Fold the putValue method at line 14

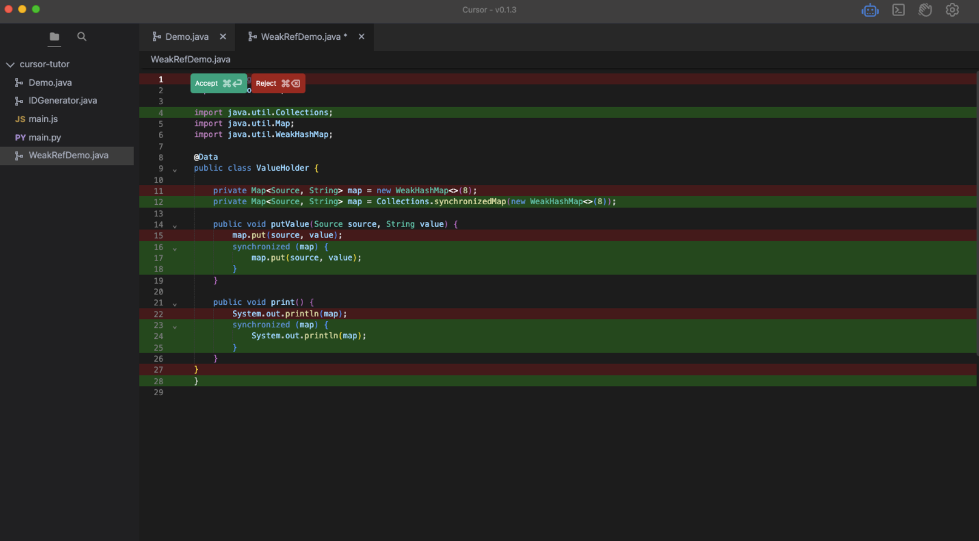175,226
